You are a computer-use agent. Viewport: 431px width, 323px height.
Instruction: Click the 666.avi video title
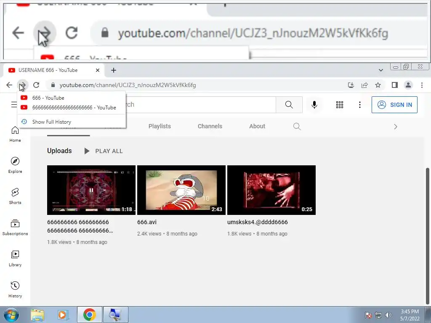coord(147,222)
